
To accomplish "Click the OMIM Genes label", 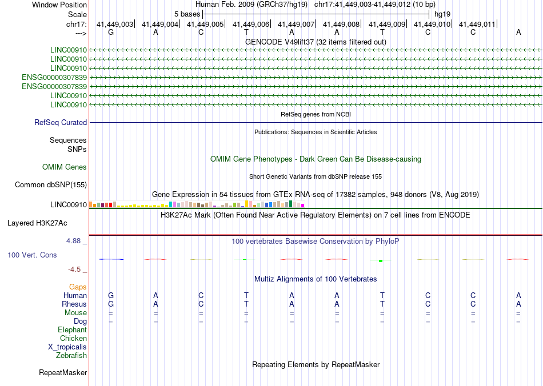I will pyautogui.click(x=65, y=167).
